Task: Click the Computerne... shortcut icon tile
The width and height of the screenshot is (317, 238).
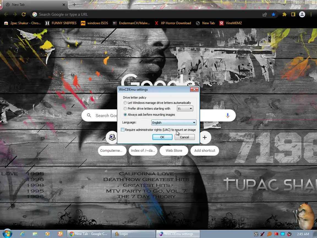Action: (x=112, y=137)
